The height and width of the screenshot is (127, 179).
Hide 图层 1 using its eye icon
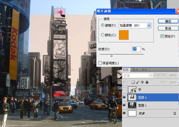point(125,105)
